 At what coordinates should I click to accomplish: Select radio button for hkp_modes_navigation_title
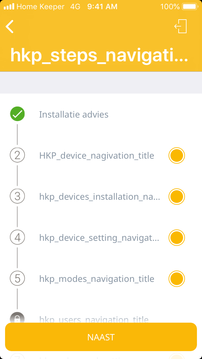(176, 279)
